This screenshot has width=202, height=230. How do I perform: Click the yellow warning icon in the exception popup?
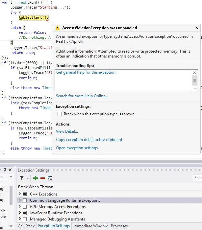58,28
